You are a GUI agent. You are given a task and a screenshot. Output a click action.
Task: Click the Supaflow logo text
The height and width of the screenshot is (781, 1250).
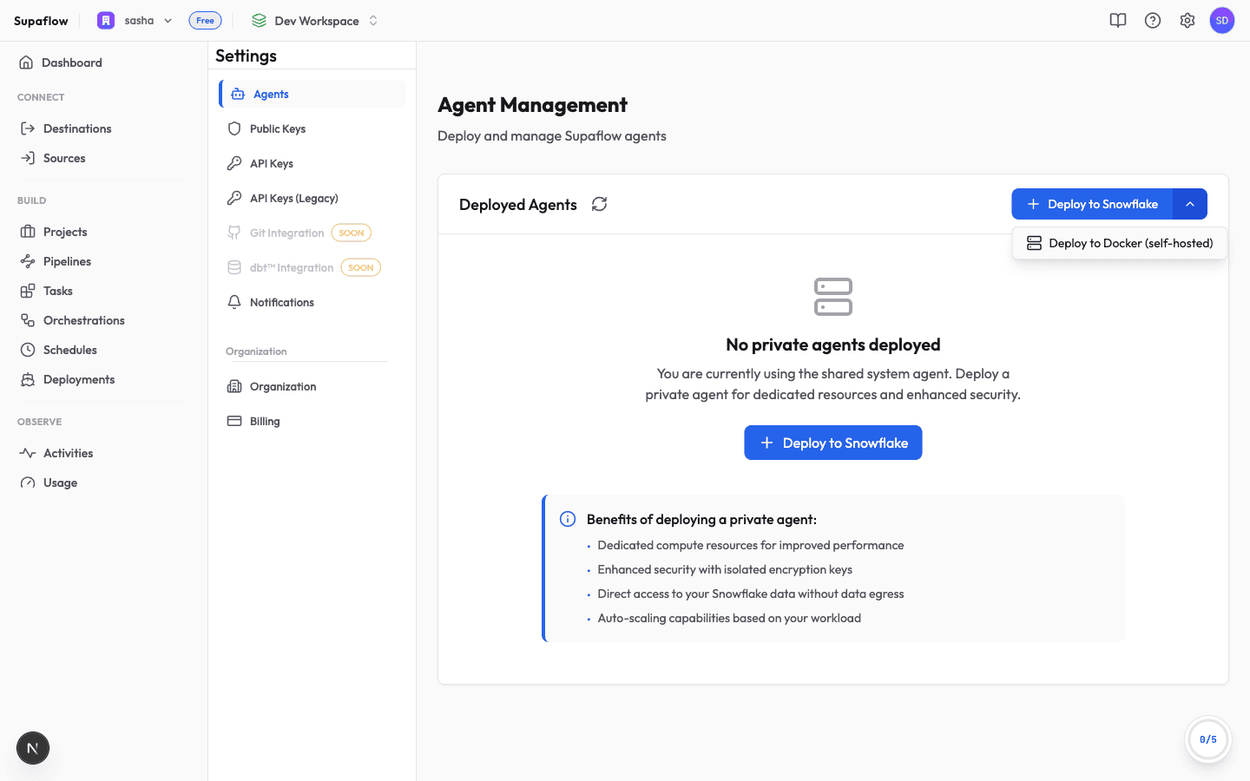pos(41,21)
